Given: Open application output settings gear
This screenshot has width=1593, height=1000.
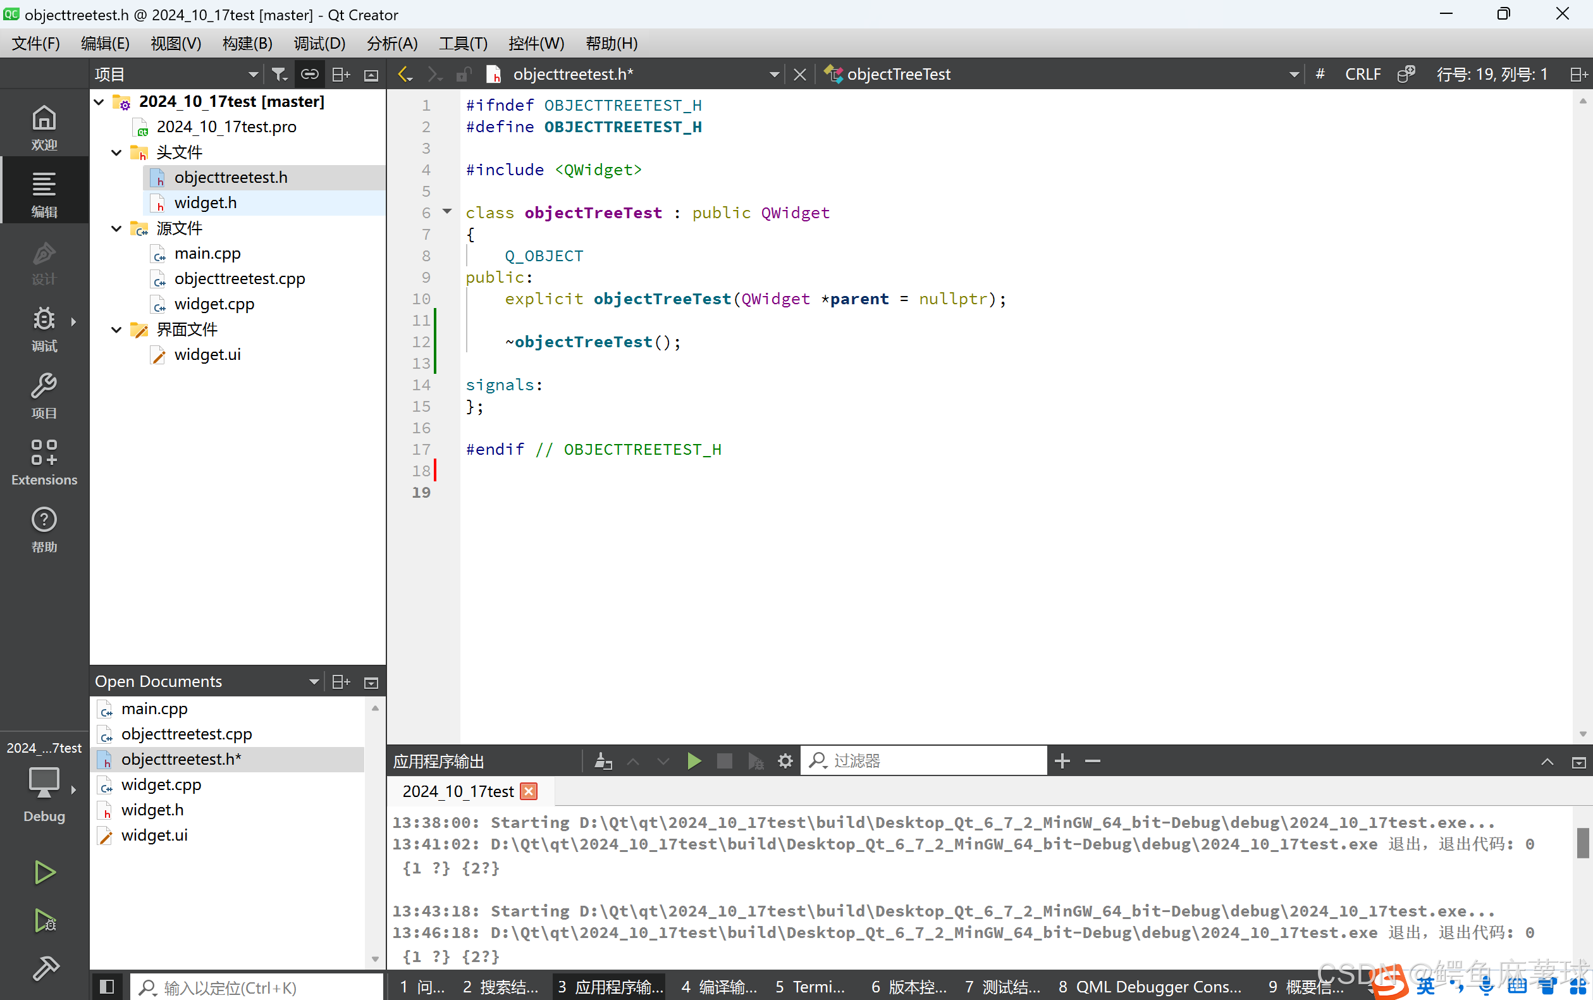Looking at the screenshot, I should pos(785,762).
